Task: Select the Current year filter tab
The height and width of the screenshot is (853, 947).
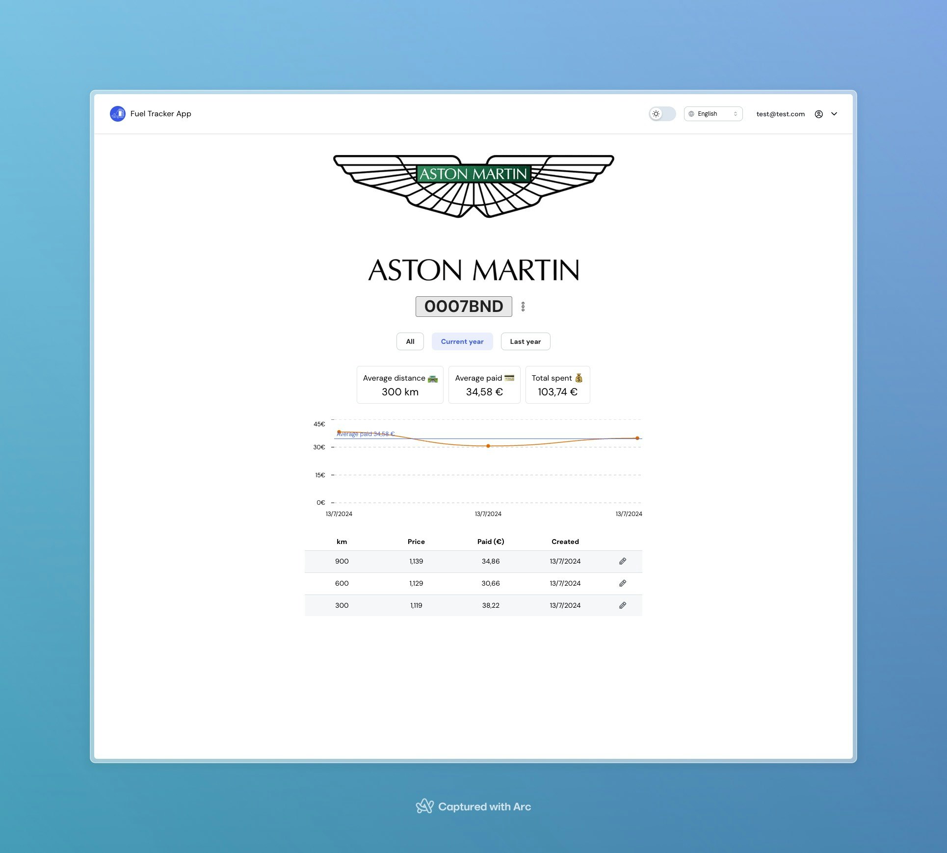Action: coord(462,341)
